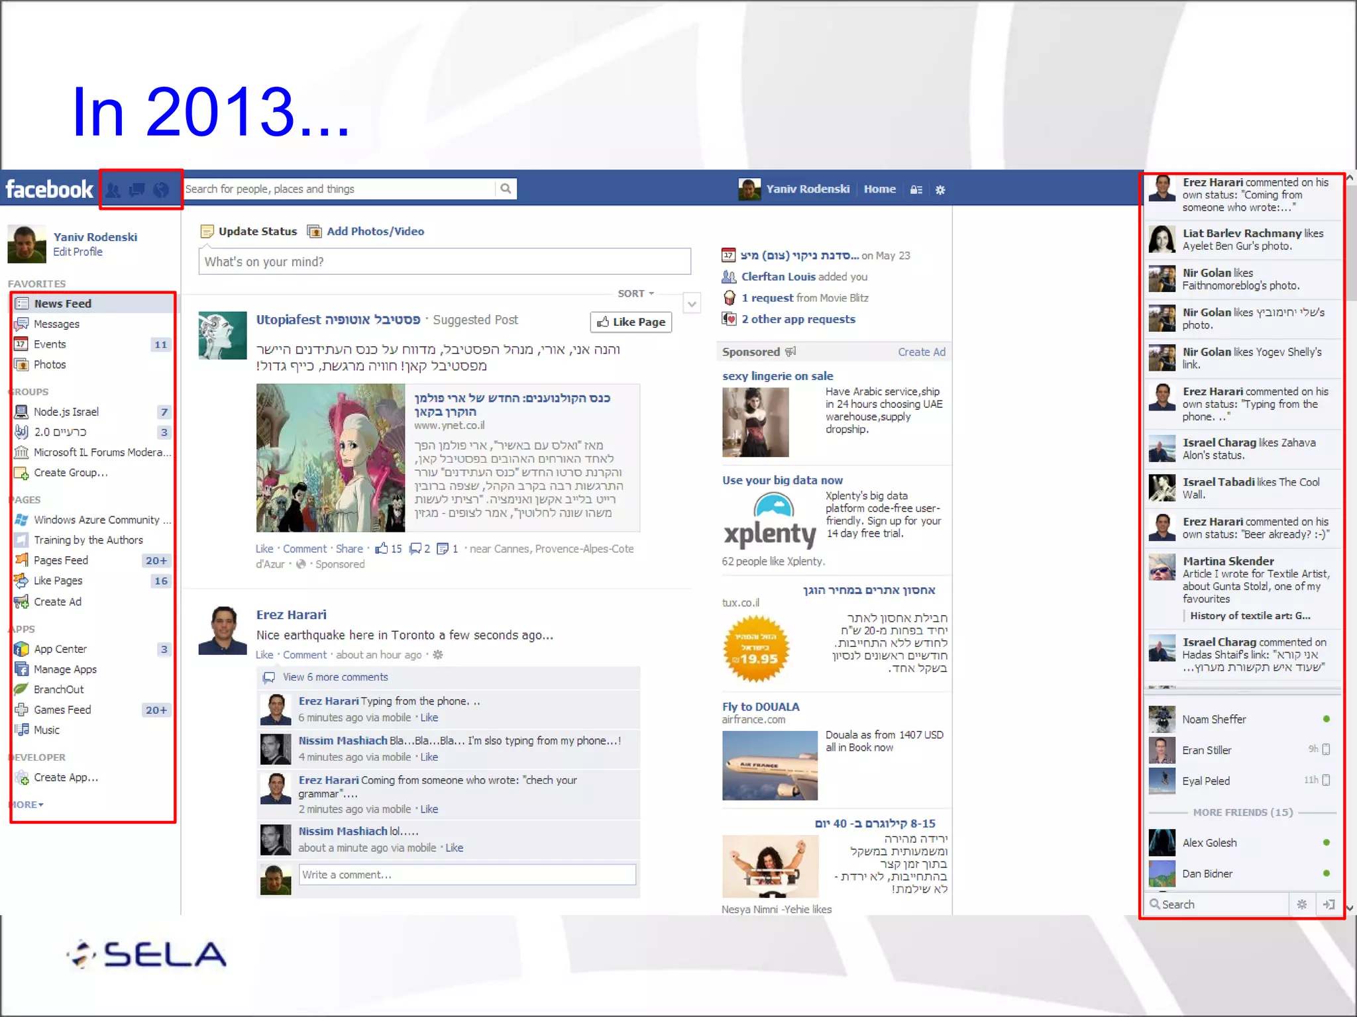The width and height of the screenshot is (1357, 1017).
Task: Open account settings gear in header
Action: tap(940, 190)
